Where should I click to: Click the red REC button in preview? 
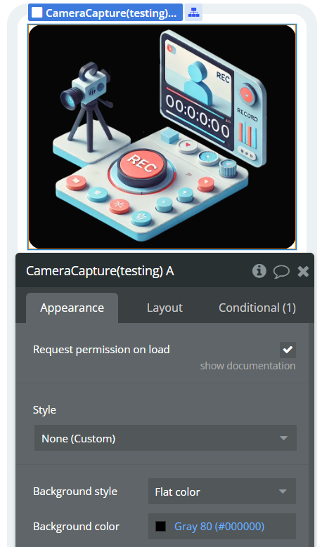tap(142, 167)
